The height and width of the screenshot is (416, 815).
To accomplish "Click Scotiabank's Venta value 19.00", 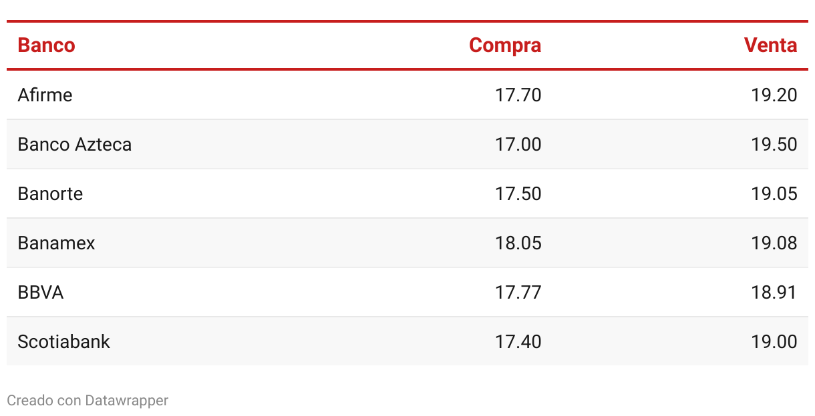I will click(774, 341).
